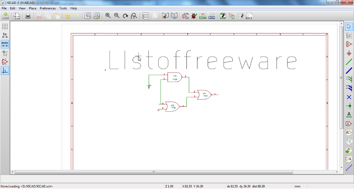The width and height of the screenshot is (354, 189).
Task: Cut the selected item
Action: (x=39, y=16)
